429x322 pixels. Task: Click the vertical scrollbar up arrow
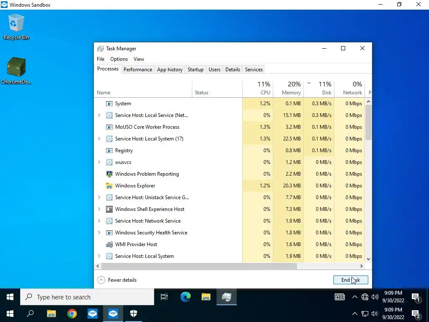[x=368, y=101]
